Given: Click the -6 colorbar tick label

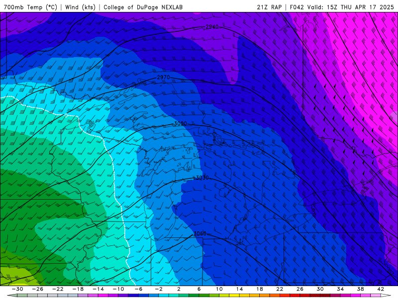Looking at the screenshot, I should (x=139, y=289).
